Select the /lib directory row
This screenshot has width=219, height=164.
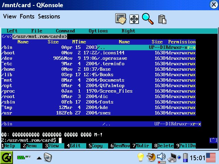pos(49,74)
